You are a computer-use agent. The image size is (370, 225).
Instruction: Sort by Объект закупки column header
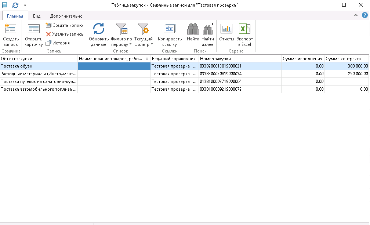tap(39, 59)
